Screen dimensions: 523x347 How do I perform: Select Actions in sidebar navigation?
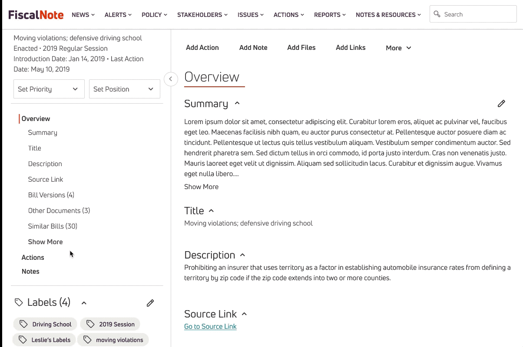point(33,258)
